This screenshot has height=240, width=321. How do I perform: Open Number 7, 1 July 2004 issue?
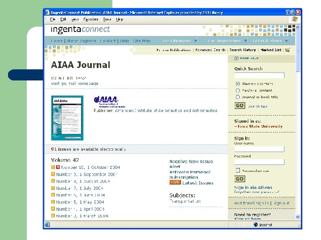click(80, 188)
